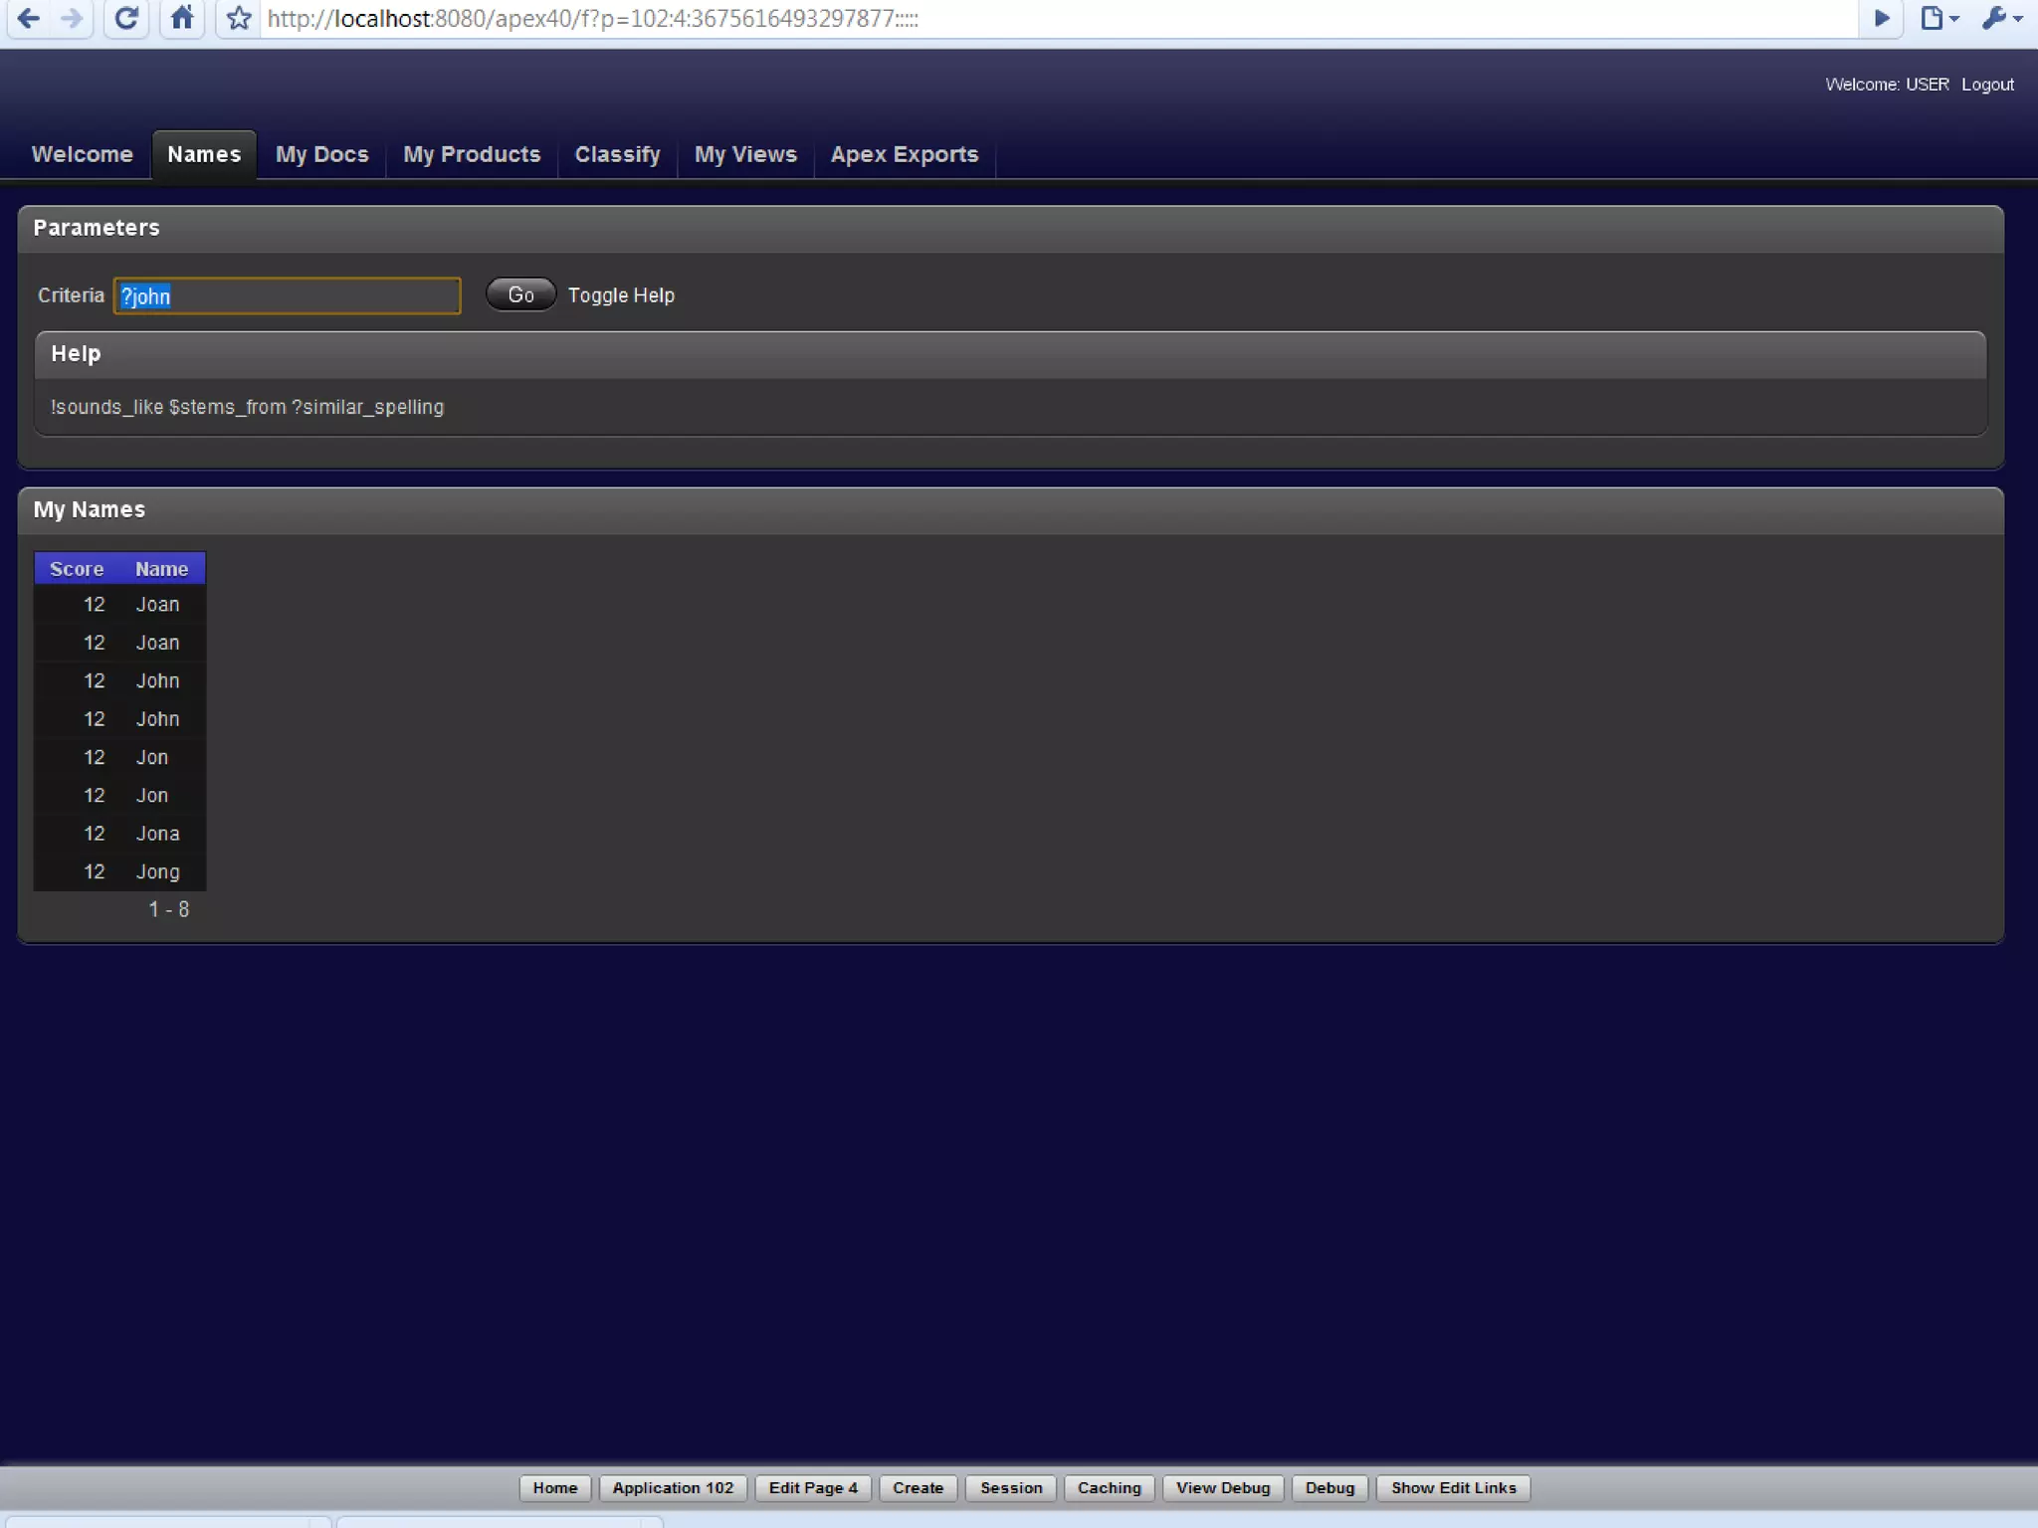
Task: Click the browser back arrow
Action: (29, 18)
